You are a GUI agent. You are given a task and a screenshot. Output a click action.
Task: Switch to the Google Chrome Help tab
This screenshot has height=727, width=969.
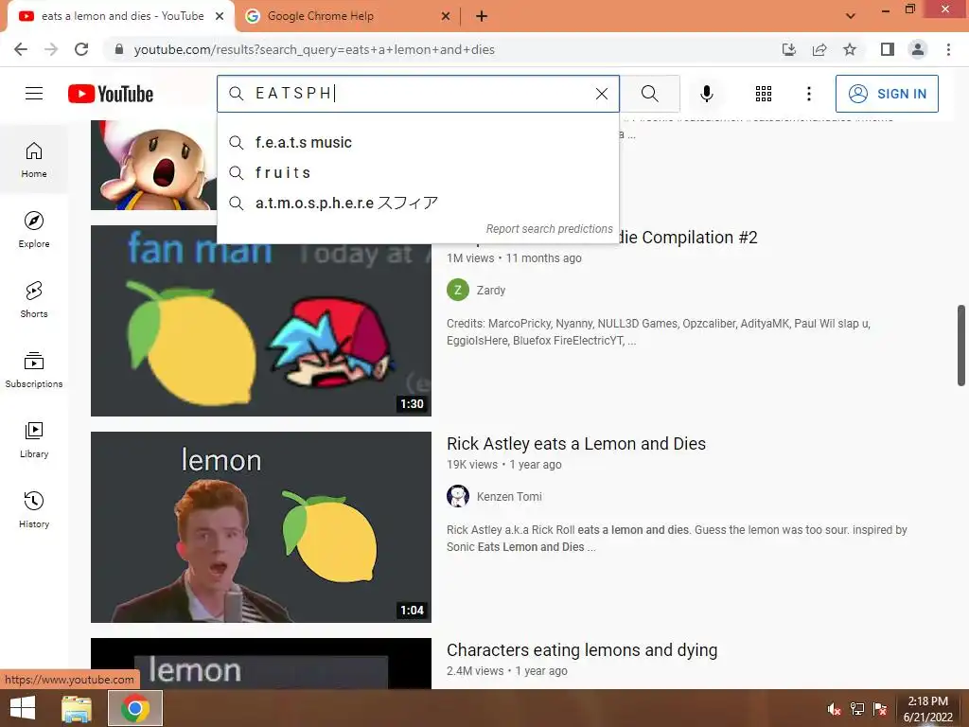(348, 16)
